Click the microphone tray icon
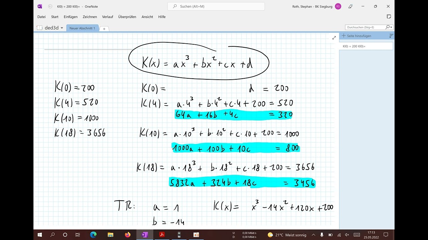Image resolution: width=428 pixels, height=240 pixels. coord(323,235)
